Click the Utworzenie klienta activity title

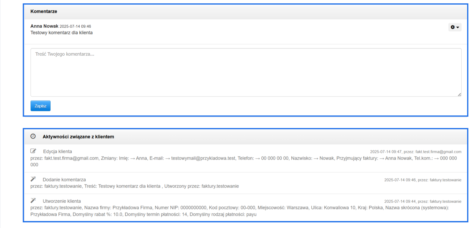tap(62, 201)
